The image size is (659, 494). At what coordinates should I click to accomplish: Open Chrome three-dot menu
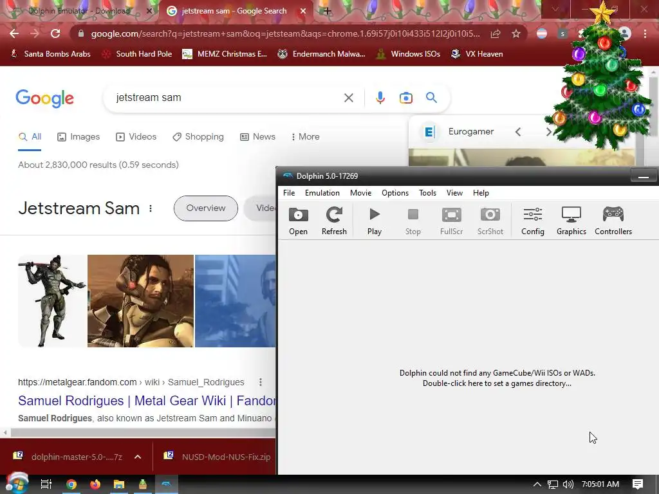645,33
